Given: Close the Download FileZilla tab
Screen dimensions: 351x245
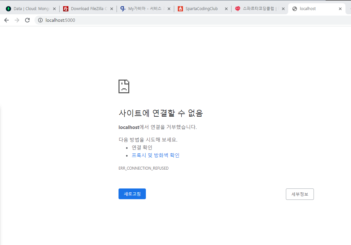Looking at the screenshot, I should [111, 9].
